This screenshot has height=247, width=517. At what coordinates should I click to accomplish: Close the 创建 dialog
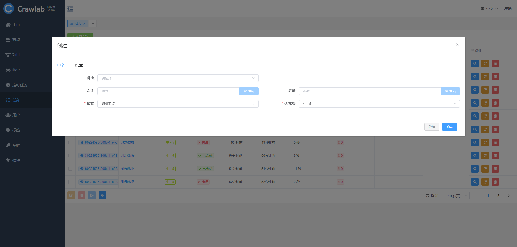(458, 45)
